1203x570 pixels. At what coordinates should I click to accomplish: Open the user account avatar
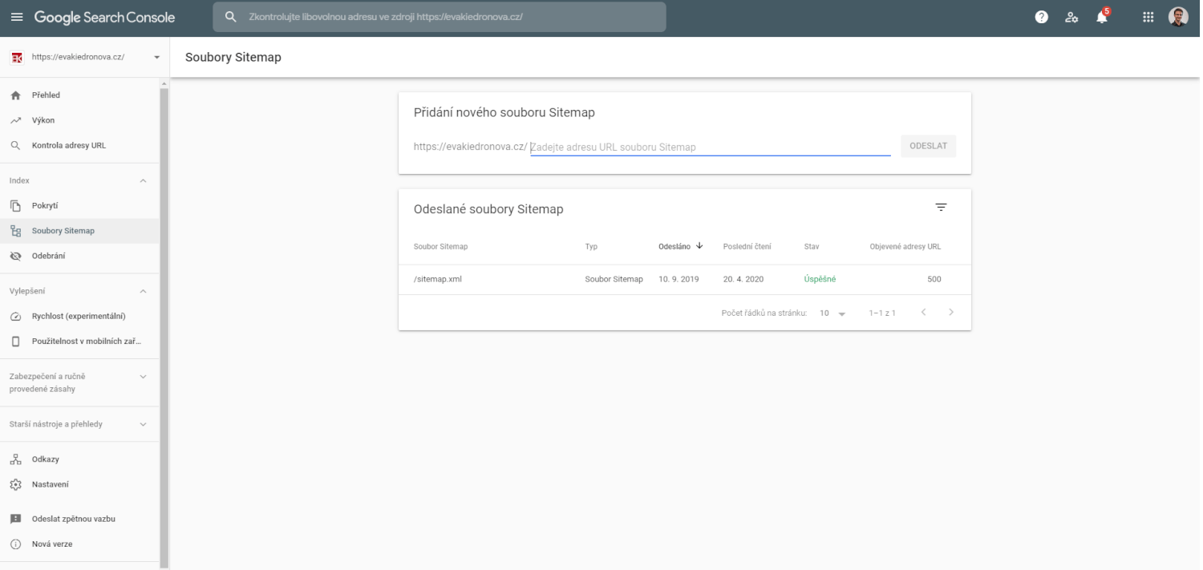(x=1178, y=17)
